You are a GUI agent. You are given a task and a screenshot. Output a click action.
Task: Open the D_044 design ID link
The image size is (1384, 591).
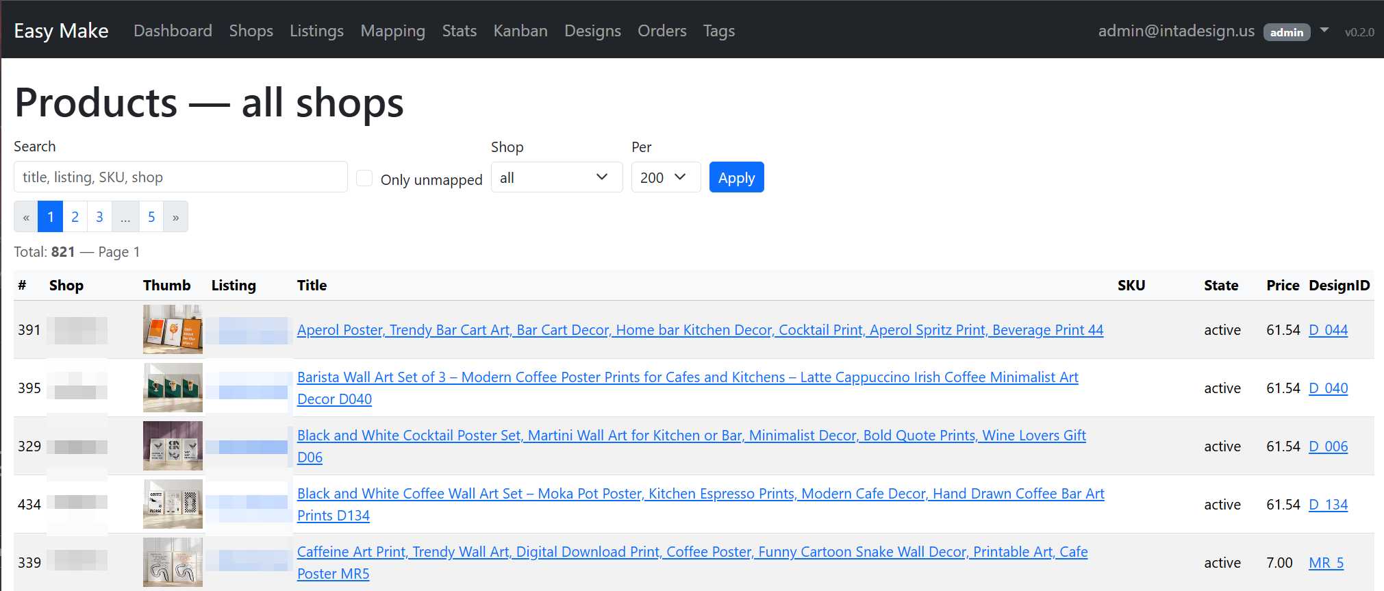(1328, 330)
